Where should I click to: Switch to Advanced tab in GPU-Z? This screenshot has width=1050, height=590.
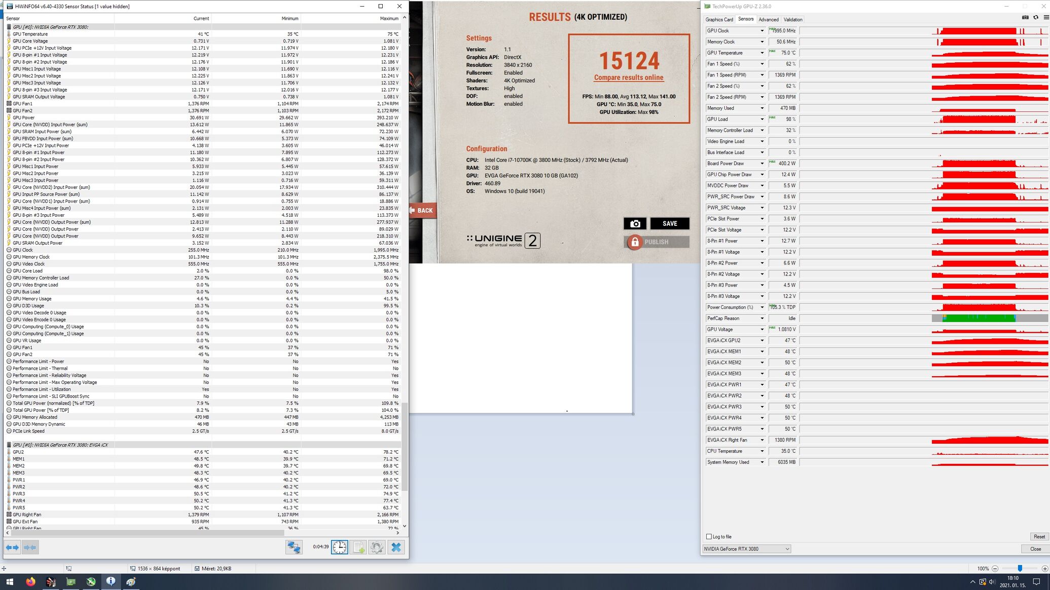tap(768, 20)
